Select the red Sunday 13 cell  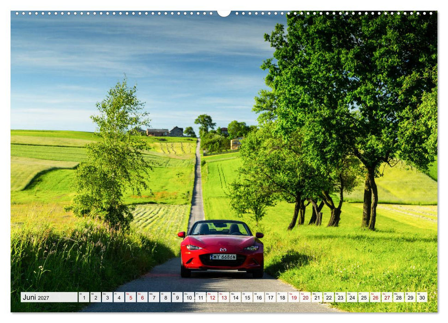224,297
